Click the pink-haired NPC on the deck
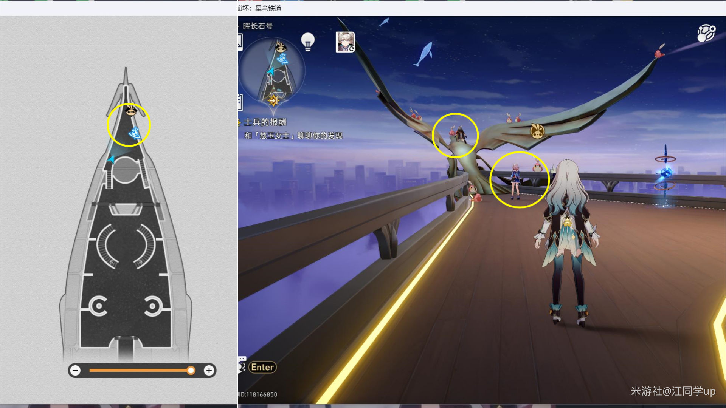The width and height of the screenshot is (726, 408). 515,181
